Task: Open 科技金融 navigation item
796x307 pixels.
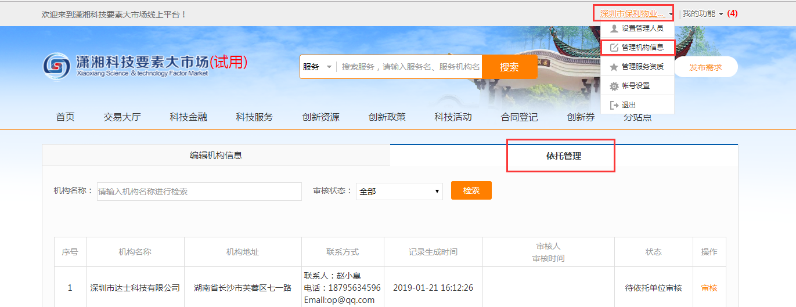Action: tap(189, 117)
